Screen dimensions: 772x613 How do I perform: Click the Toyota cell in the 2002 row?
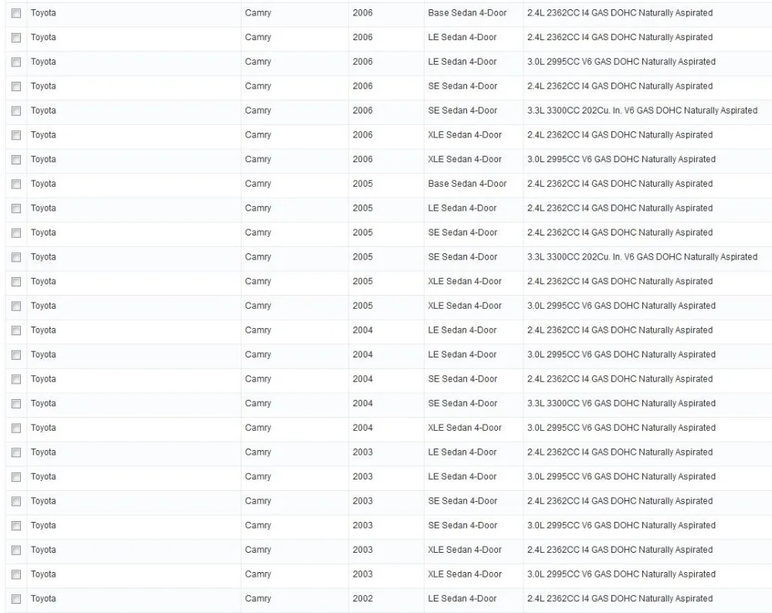(x=43, y=599)
